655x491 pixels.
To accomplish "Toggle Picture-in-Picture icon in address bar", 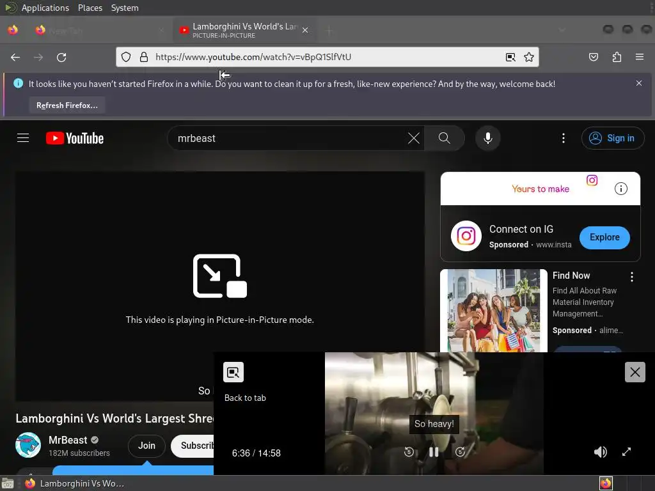I will point(510,57).
